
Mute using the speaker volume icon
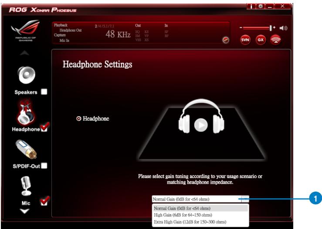tap(283, 28)
